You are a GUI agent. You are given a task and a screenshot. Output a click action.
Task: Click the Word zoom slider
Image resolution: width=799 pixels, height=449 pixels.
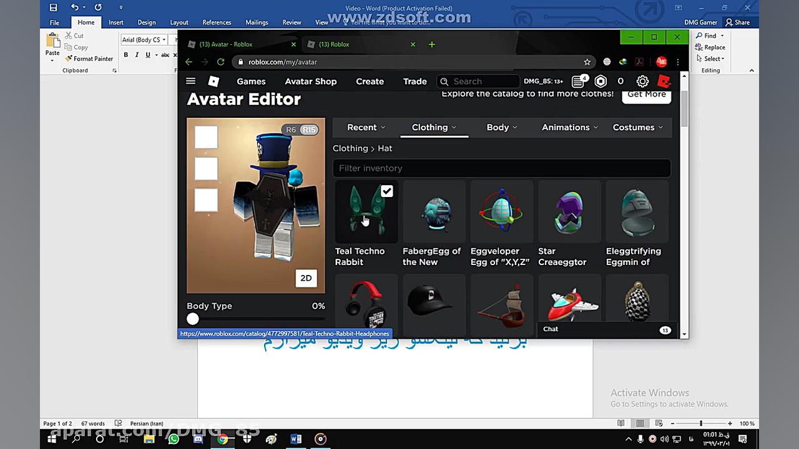[701, 423]
